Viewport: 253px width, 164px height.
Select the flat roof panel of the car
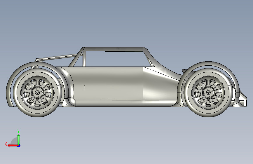[114, 49]
